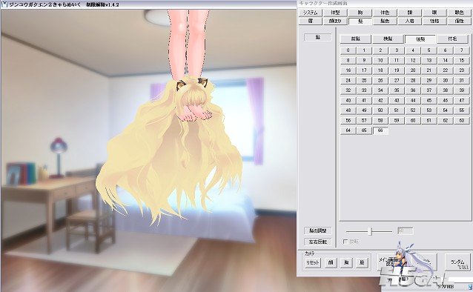
Task: Switch to the 前髪 front hair sub-tab
Action: tap(356, 39)
